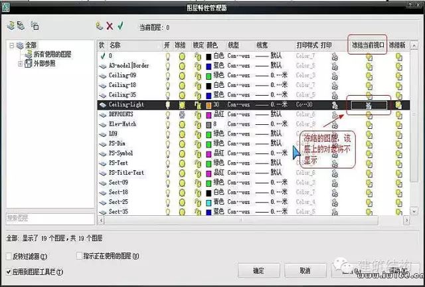The image size is (425, 287).
Task: Open New Property Filter icon
Action: click(x=11, y=26)
